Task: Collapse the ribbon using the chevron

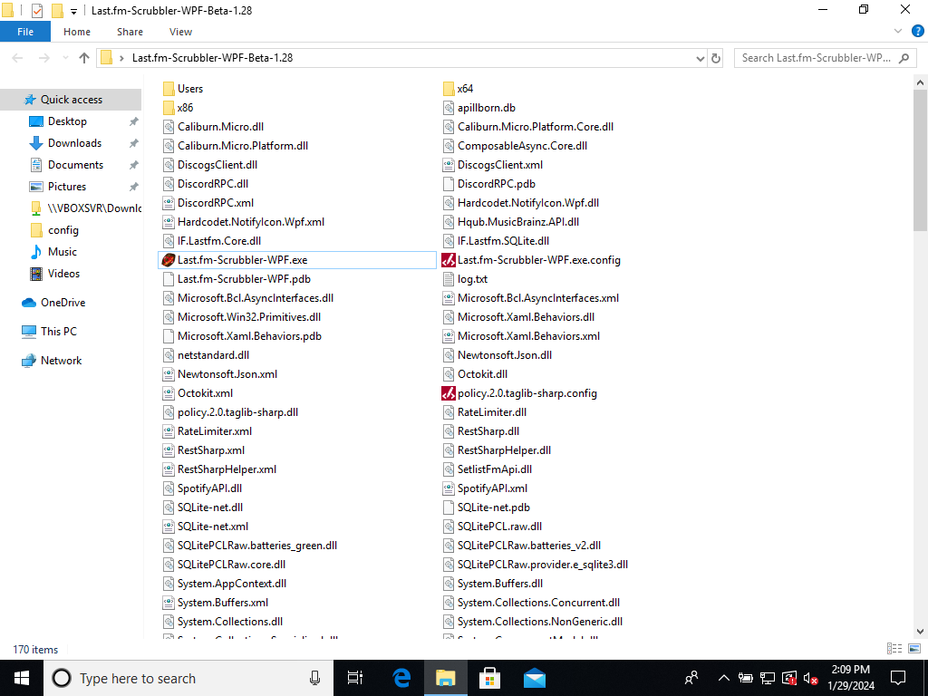Action: click(x=897, y=32)
